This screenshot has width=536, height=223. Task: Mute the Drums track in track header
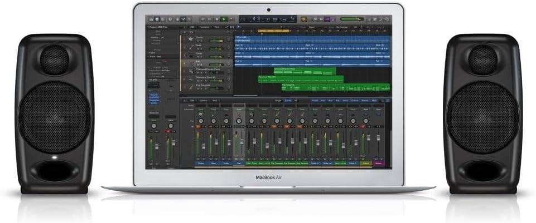coord(198,41)
